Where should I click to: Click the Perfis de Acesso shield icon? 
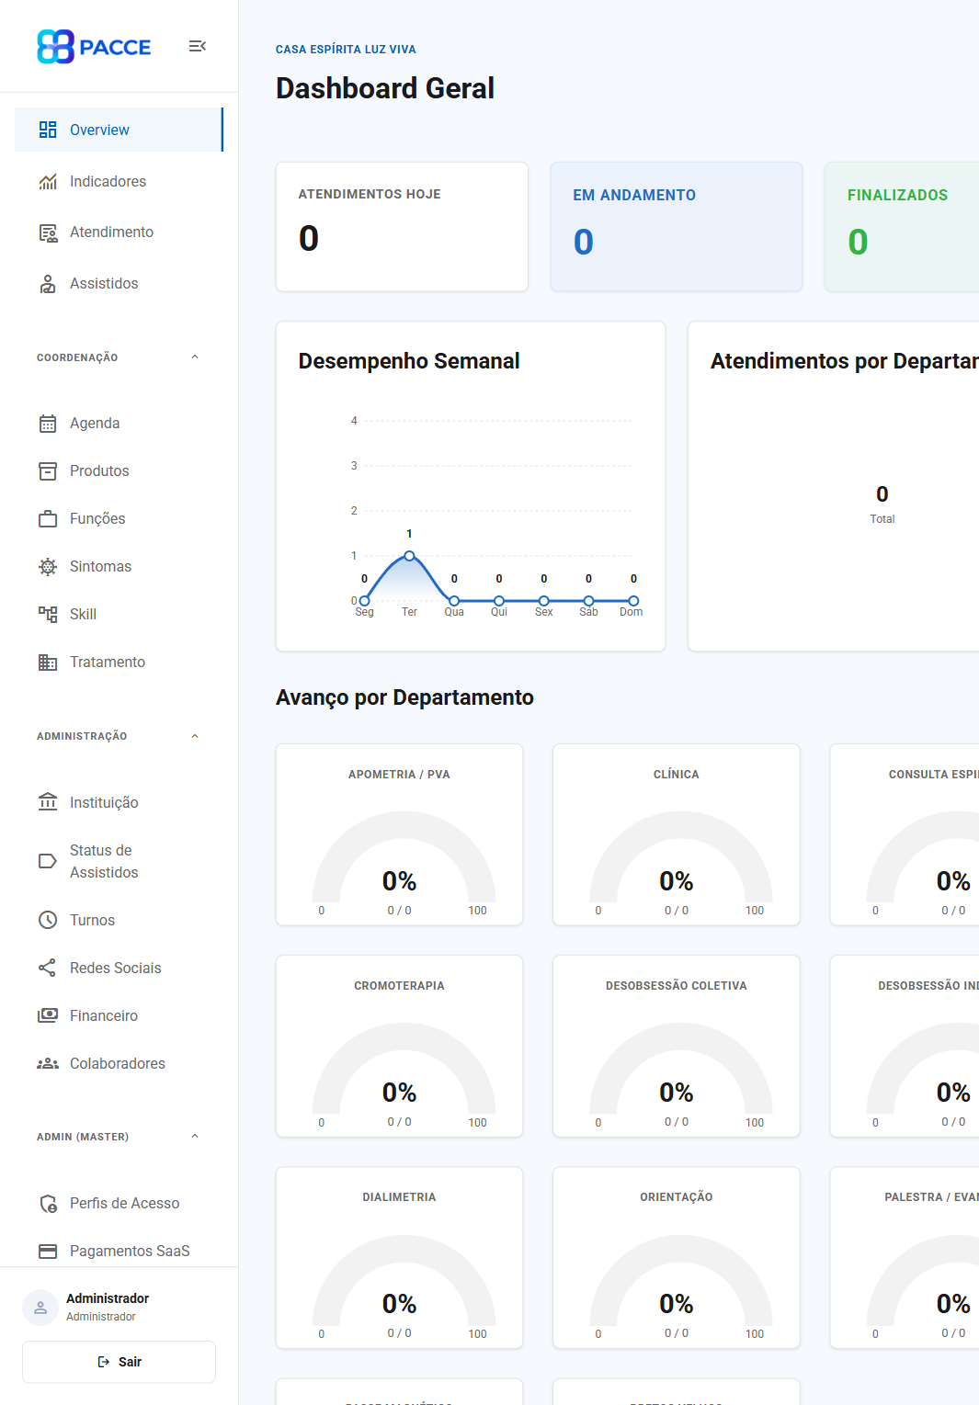48,1203
